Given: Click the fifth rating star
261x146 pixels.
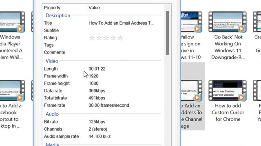Looking at the screenshot, I should [120, 38].
